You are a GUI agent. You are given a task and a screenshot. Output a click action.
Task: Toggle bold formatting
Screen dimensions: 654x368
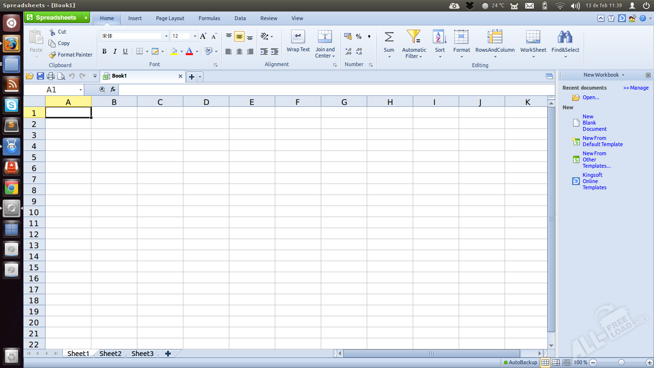pos(104,52)
